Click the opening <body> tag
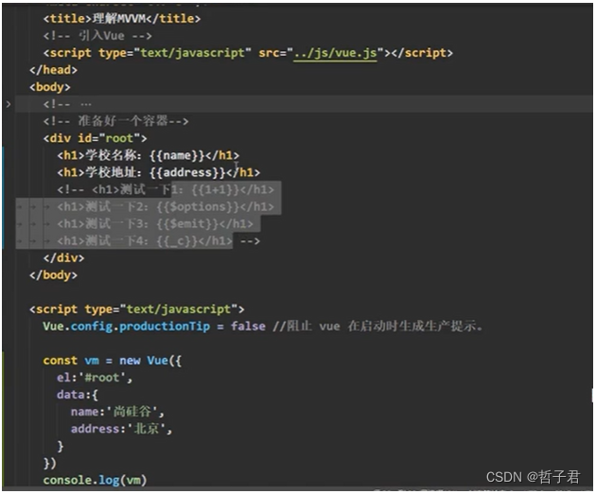The image size is (596, 494). [x=50, y=87]
